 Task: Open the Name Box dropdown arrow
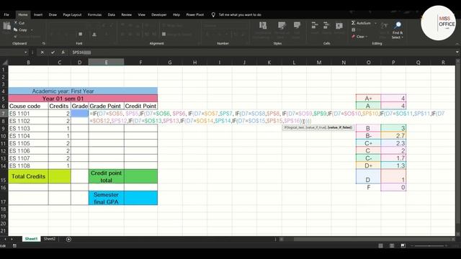point(26,53)
